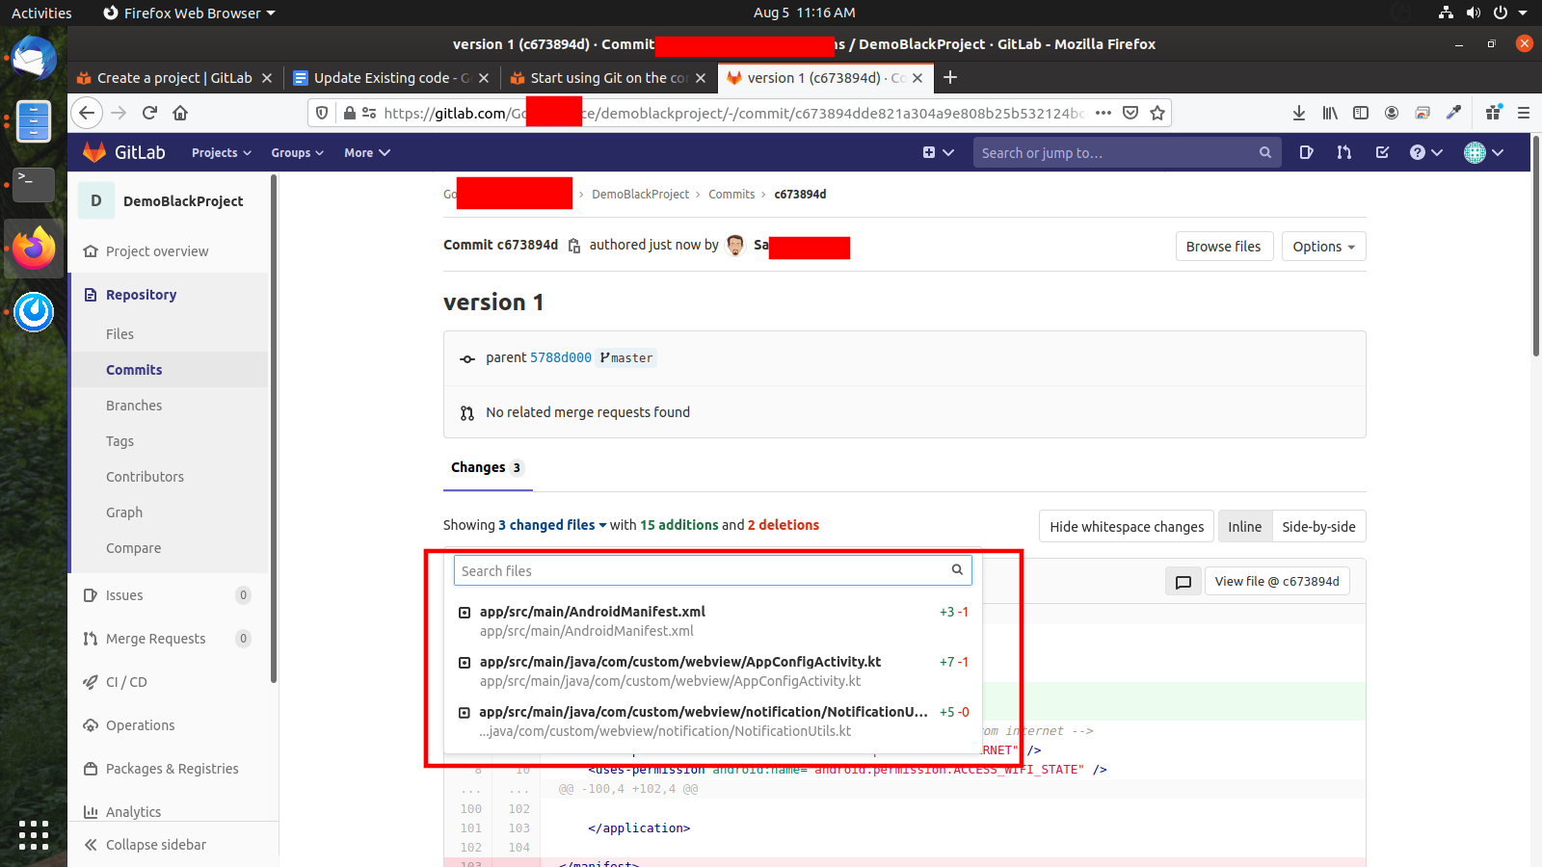The image size is (1542, 867).
Task: Open merge requests icon in top navbar
Action: (1344, 152)
